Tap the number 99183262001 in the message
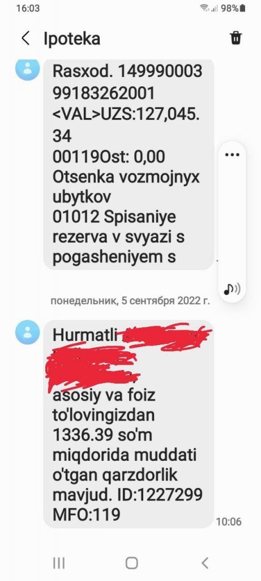 (x=104, y=94)
